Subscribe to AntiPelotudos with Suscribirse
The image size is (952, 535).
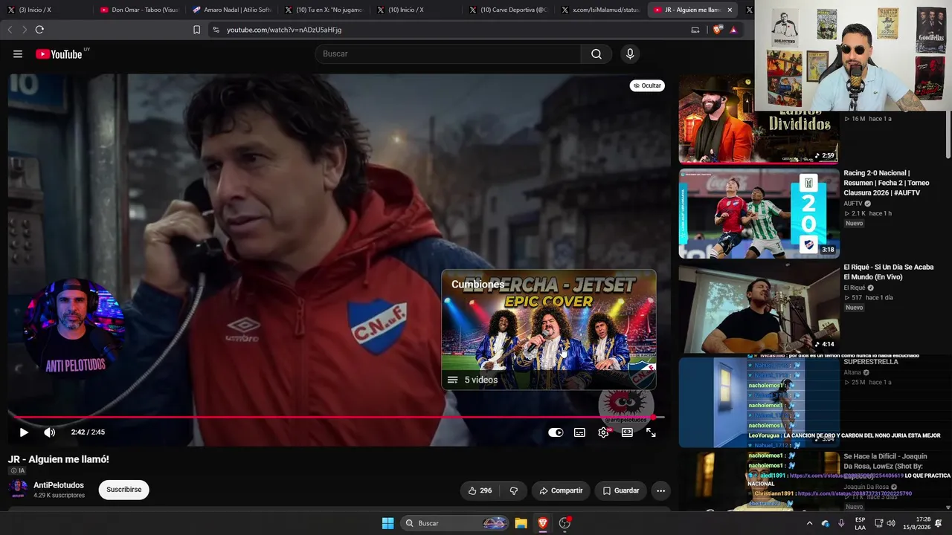pos(123,490)
